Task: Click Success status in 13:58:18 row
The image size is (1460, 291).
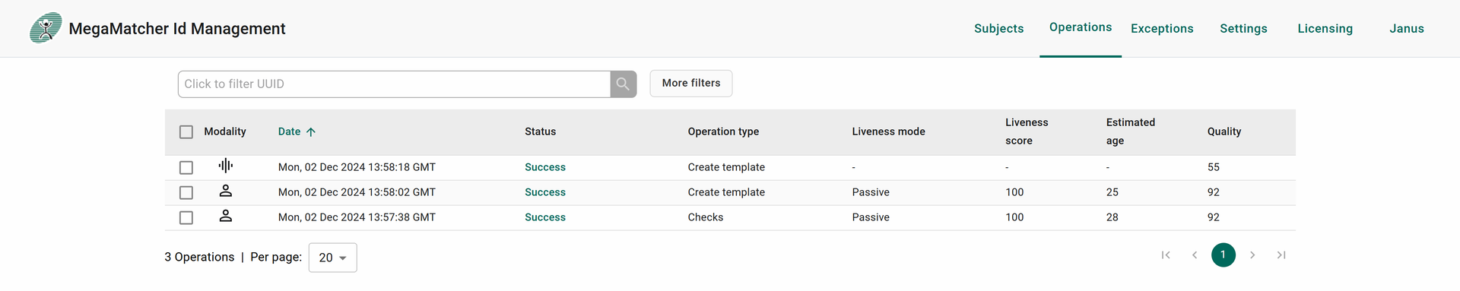Action: tap(545, 167)
